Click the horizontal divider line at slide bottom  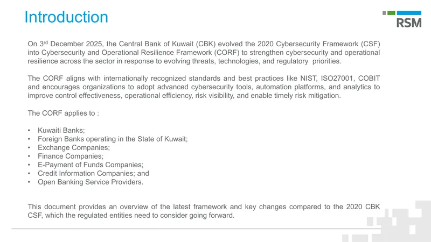tap(196, 229)
